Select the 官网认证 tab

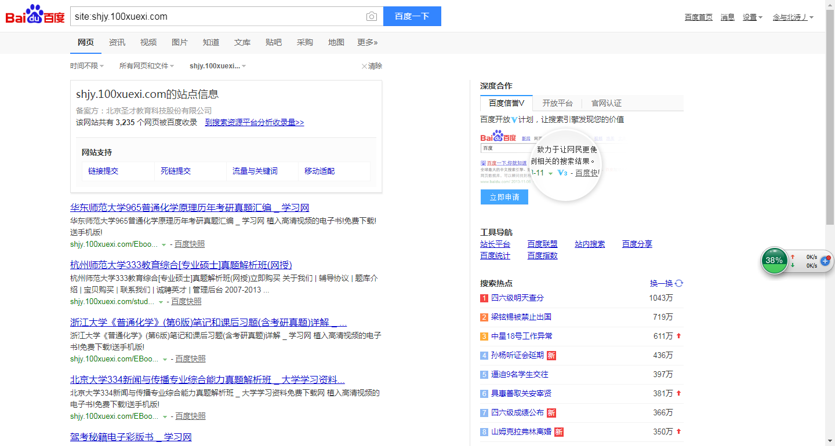[607, 103]
